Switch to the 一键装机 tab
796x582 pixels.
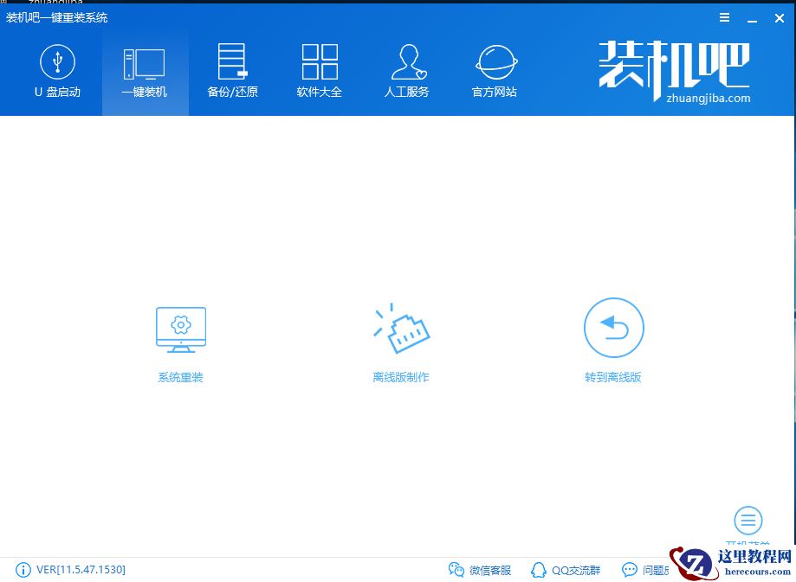(x=145, y=69)
